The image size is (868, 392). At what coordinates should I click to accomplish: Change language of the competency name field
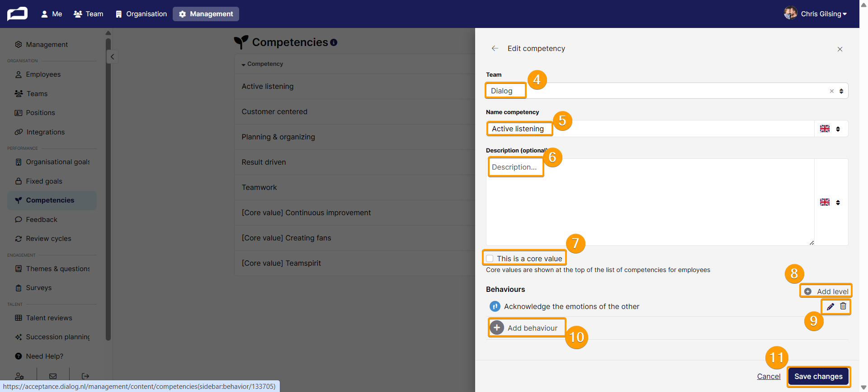tap(830, 129)
